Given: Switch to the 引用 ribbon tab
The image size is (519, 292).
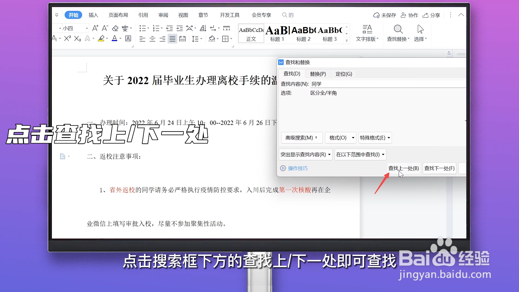Looking at the screenshot, I should click(143, 15).
